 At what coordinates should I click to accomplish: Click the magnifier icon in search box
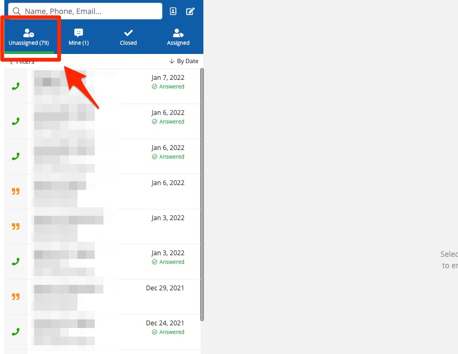pos(17,11)
